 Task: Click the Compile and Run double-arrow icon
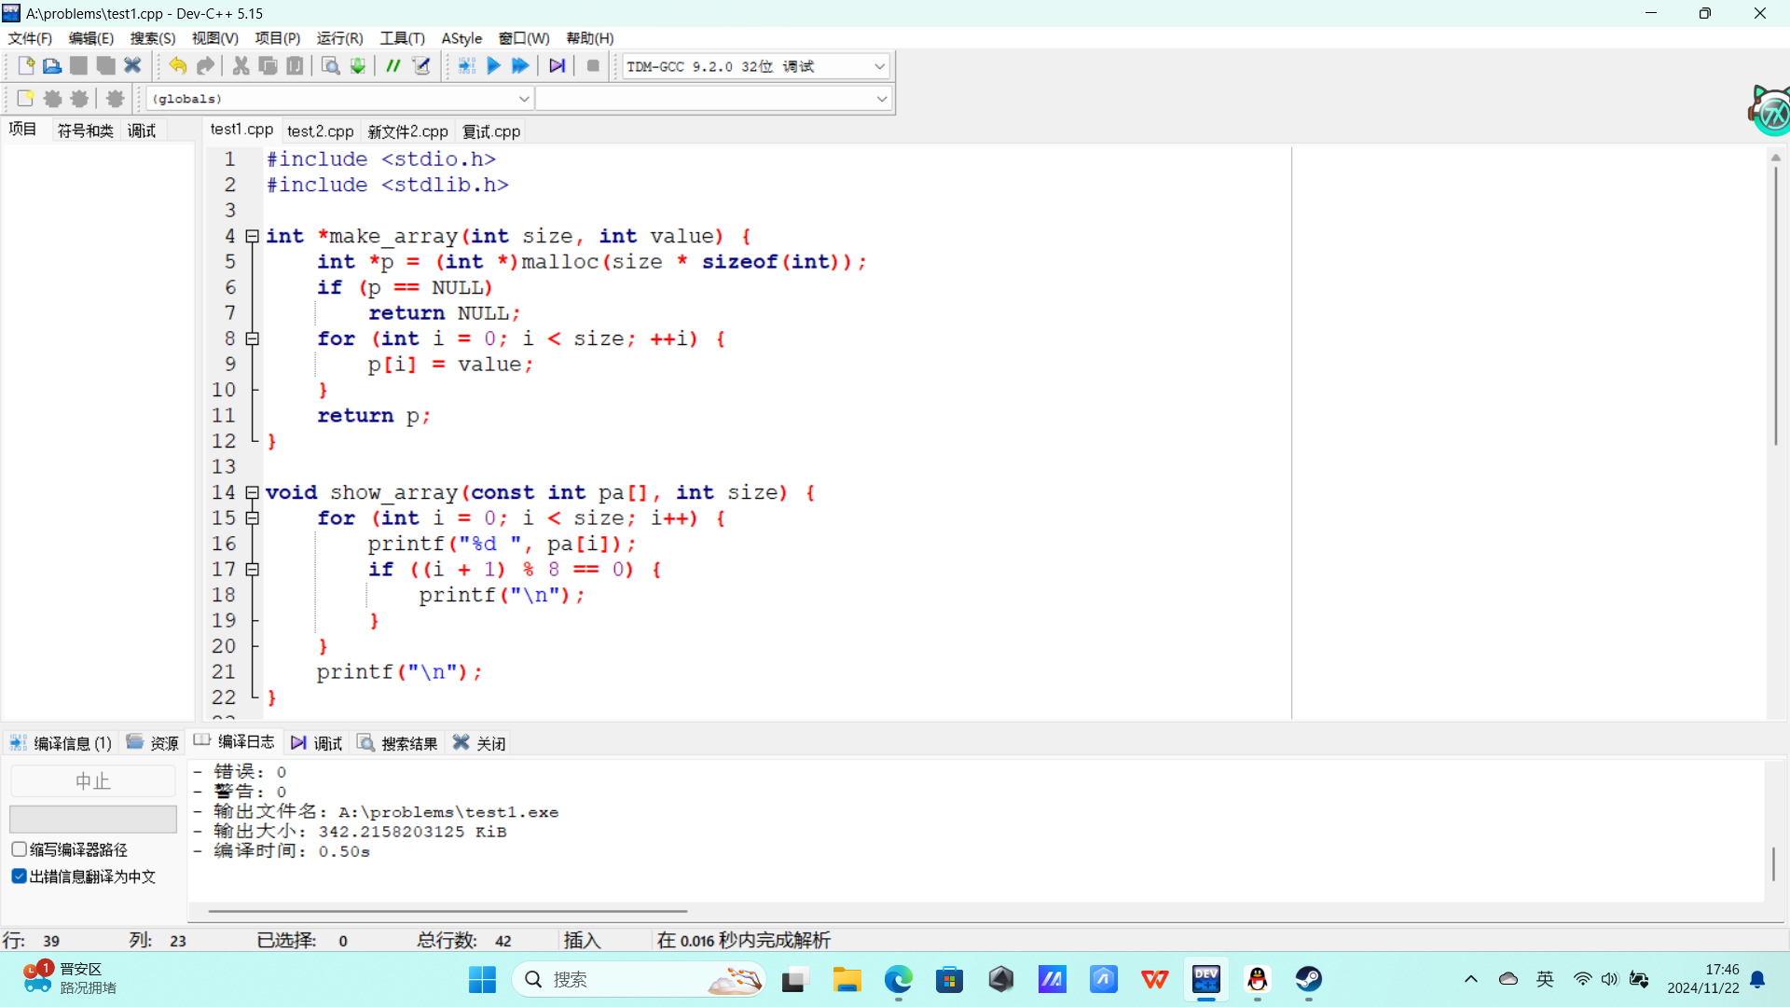pos(520,66)
